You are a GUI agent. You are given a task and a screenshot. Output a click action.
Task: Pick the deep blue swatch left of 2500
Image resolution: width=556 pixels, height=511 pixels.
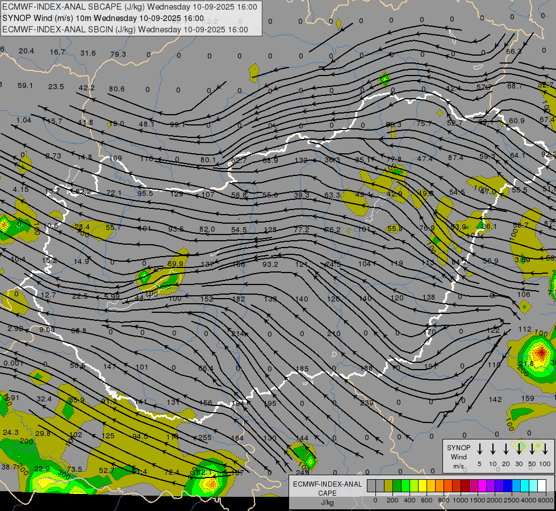click(508, 486)
